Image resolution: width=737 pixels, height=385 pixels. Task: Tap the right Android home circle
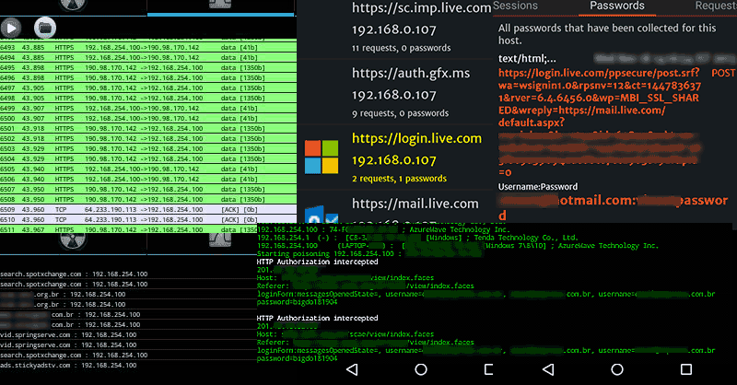617,369
